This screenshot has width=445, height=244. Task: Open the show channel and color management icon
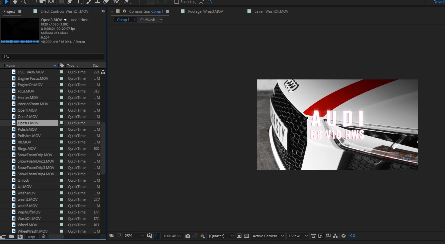point(203,236)
